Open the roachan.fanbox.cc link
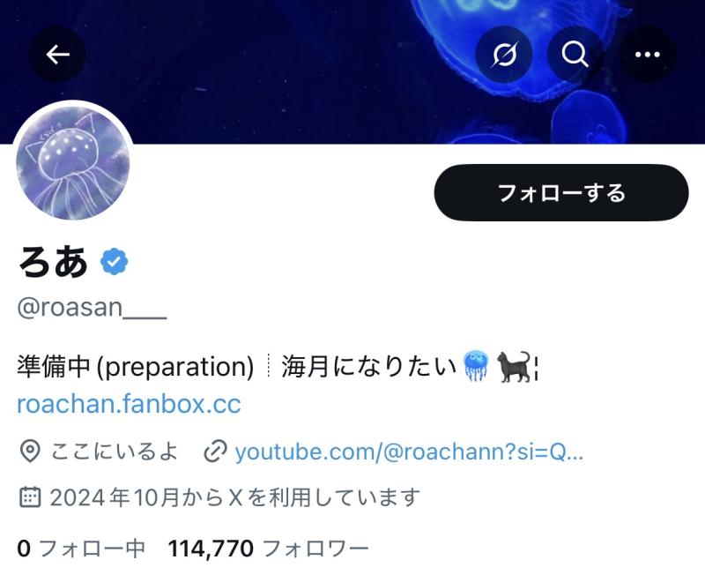705x575 pixels. (129, 404)
